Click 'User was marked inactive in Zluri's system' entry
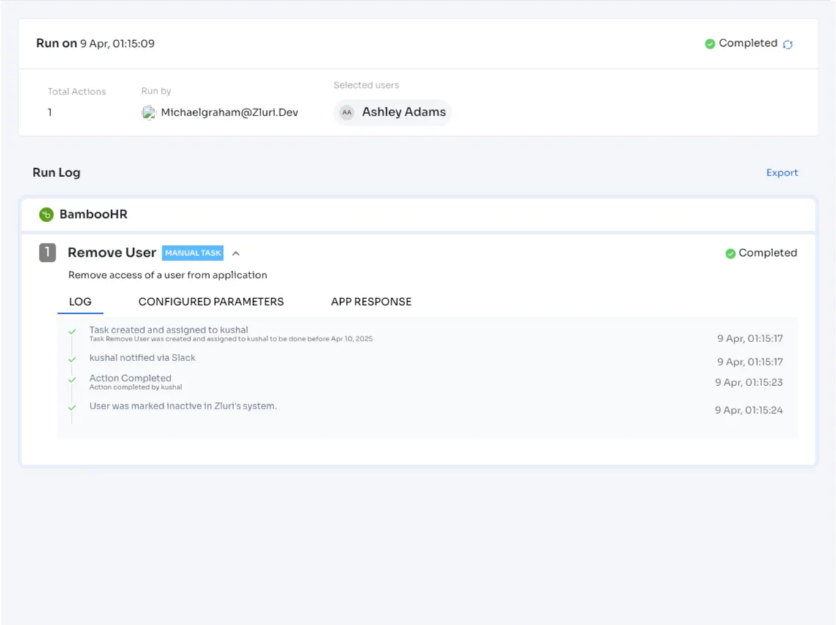The height and width of the screenshot is (625, 836). click(183, 406)
